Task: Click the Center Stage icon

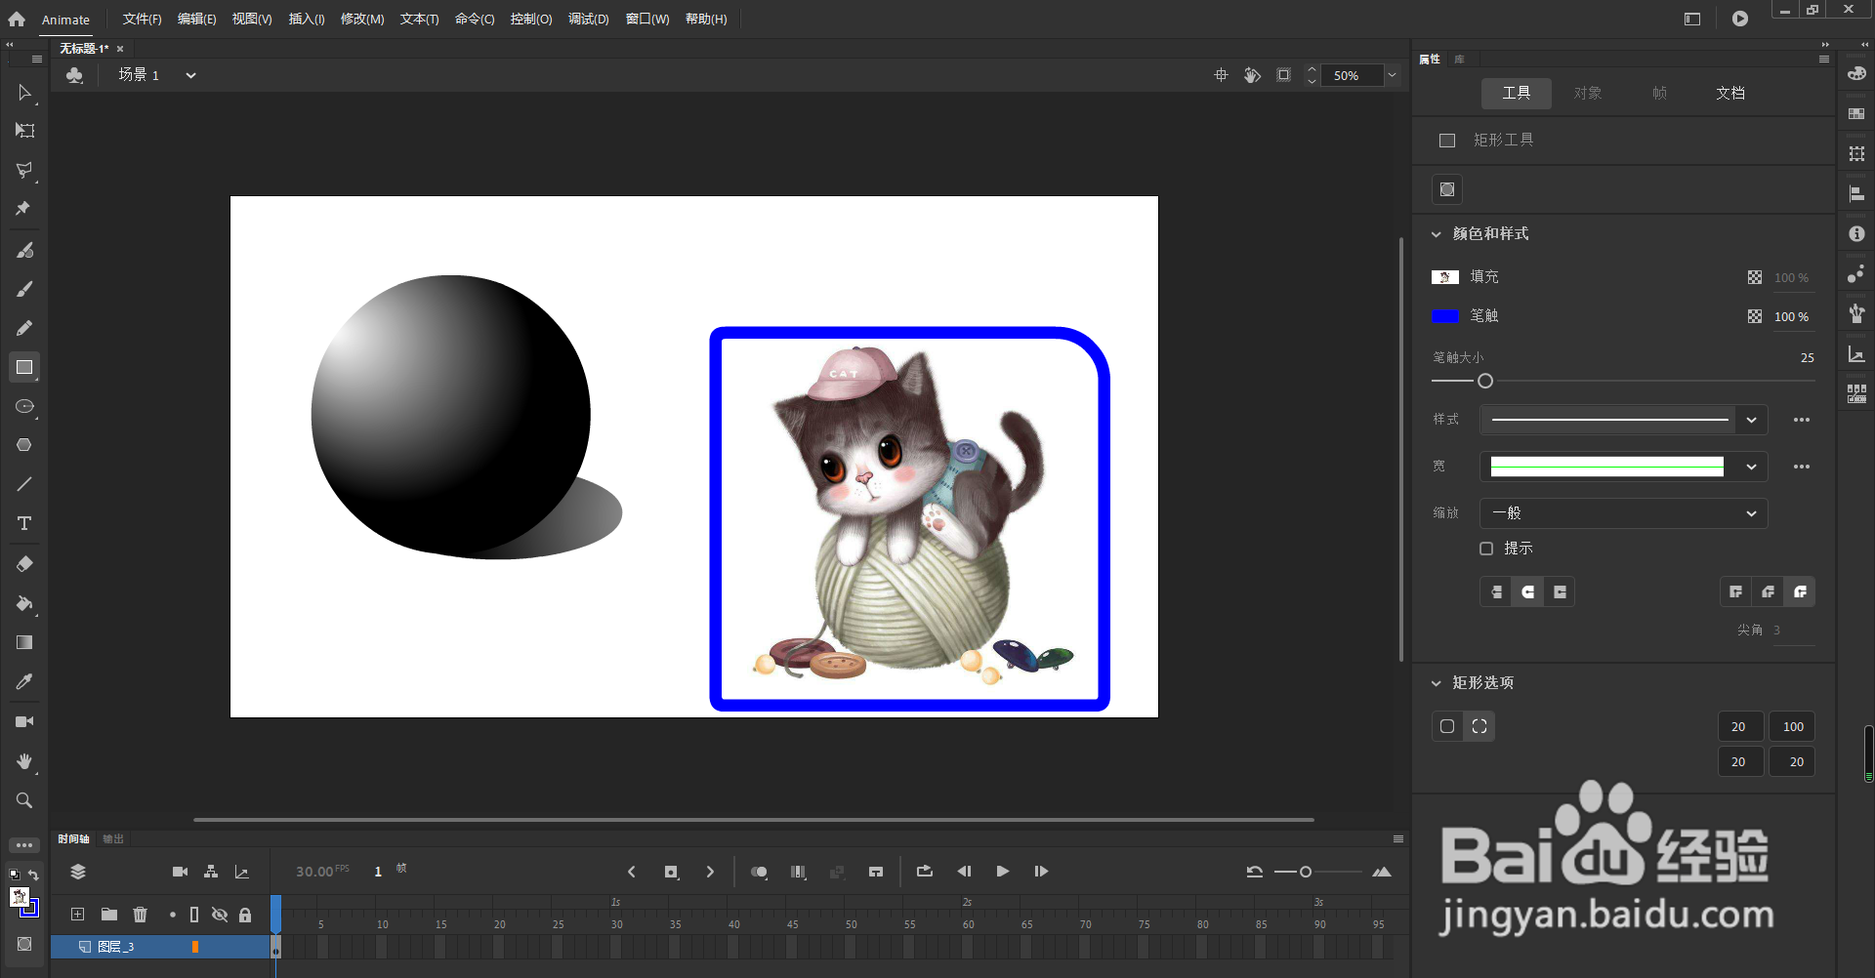Action: coord(1221,75)
